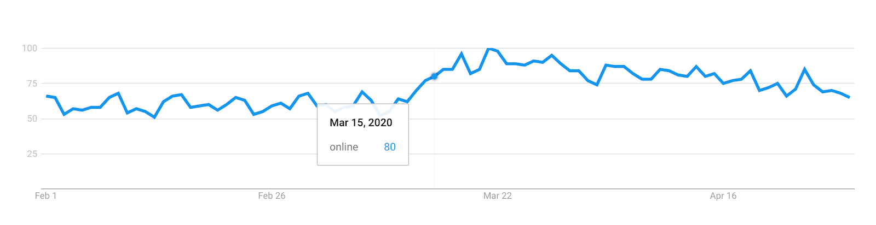876x225 pixels.
Task: Select the Feb 26 x-axis label
Action: pyautogui.click(x=272, y=196)
